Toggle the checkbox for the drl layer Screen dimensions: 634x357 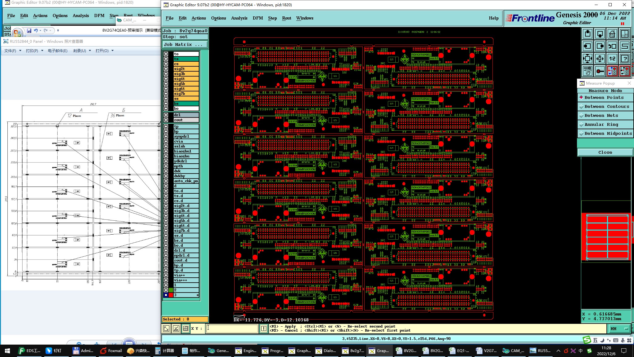click(x=166, y=115)
